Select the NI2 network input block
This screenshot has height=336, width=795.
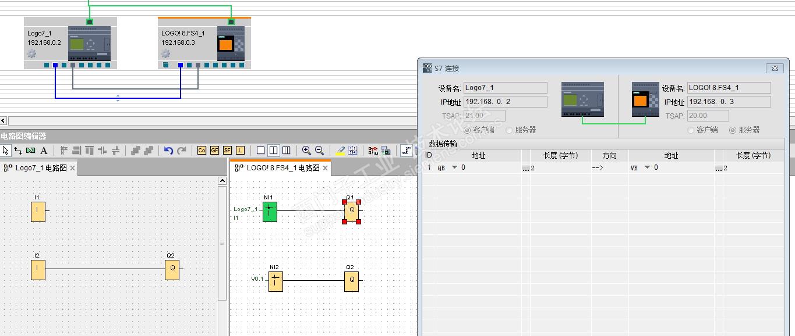[275, 281]
